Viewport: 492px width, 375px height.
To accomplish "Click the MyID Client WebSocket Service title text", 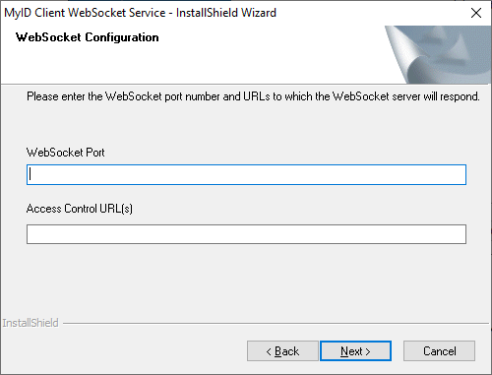I will (x=85, y=13).
